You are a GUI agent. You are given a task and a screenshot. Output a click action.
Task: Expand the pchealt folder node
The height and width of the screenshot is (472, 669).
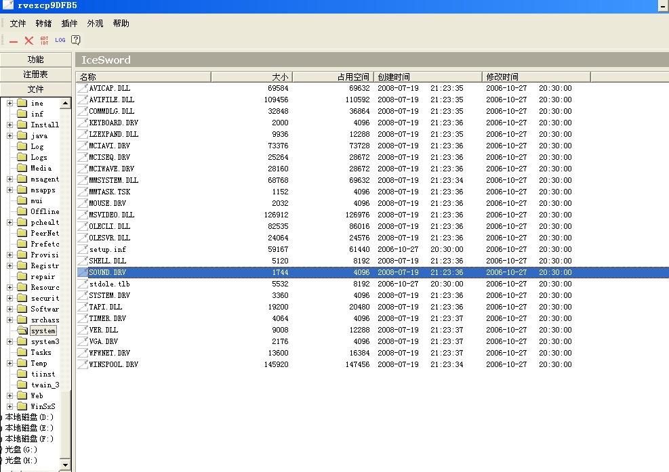9,222
